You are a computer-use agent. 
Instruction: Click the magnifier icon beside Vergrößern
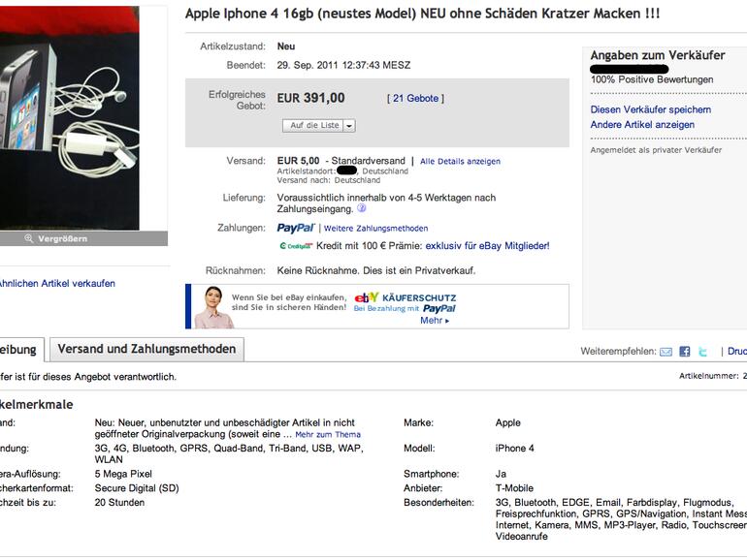[x=30, y=238]
